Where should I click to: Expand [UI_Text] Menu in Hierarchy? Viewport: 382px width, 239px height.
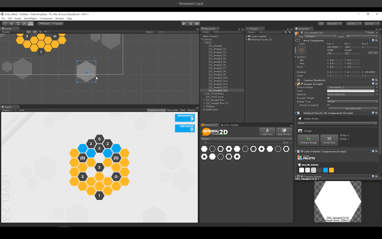(205, 93)
